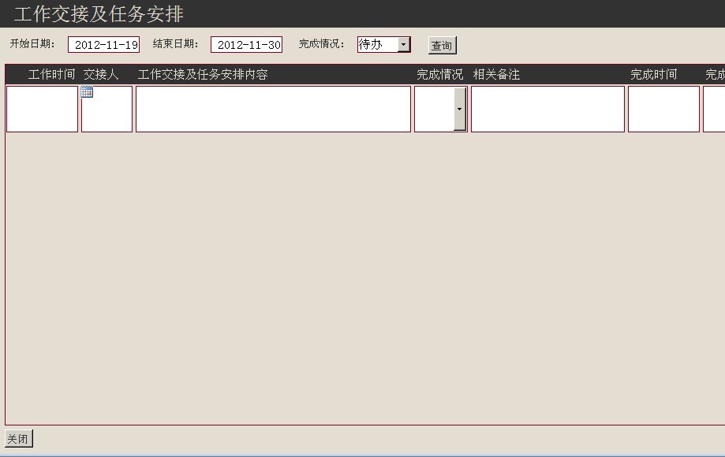
Task: Click the 开始日期 label
Action: [32, 43]
